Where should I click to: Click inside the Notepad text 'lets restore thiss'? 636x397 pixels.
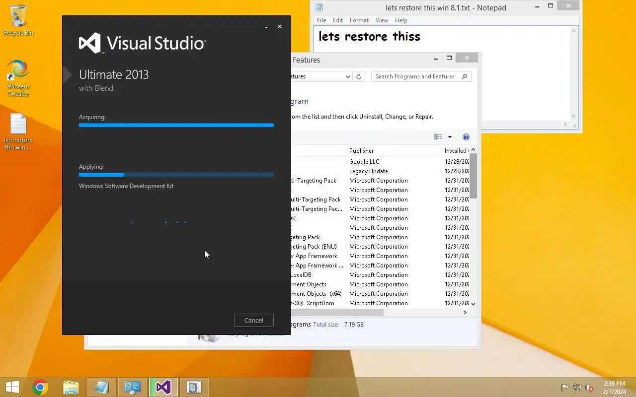pyautogui.click(x=369, y=37)
